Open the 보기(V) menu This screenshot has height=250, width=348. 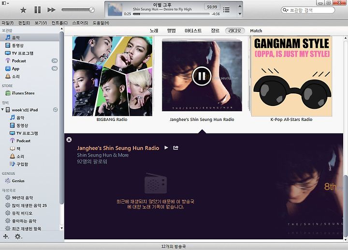[41, 23]
